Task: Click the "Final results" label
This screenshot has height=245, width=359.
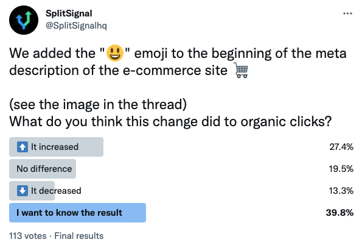Action: pyautogui.click(x=79, y=236)
